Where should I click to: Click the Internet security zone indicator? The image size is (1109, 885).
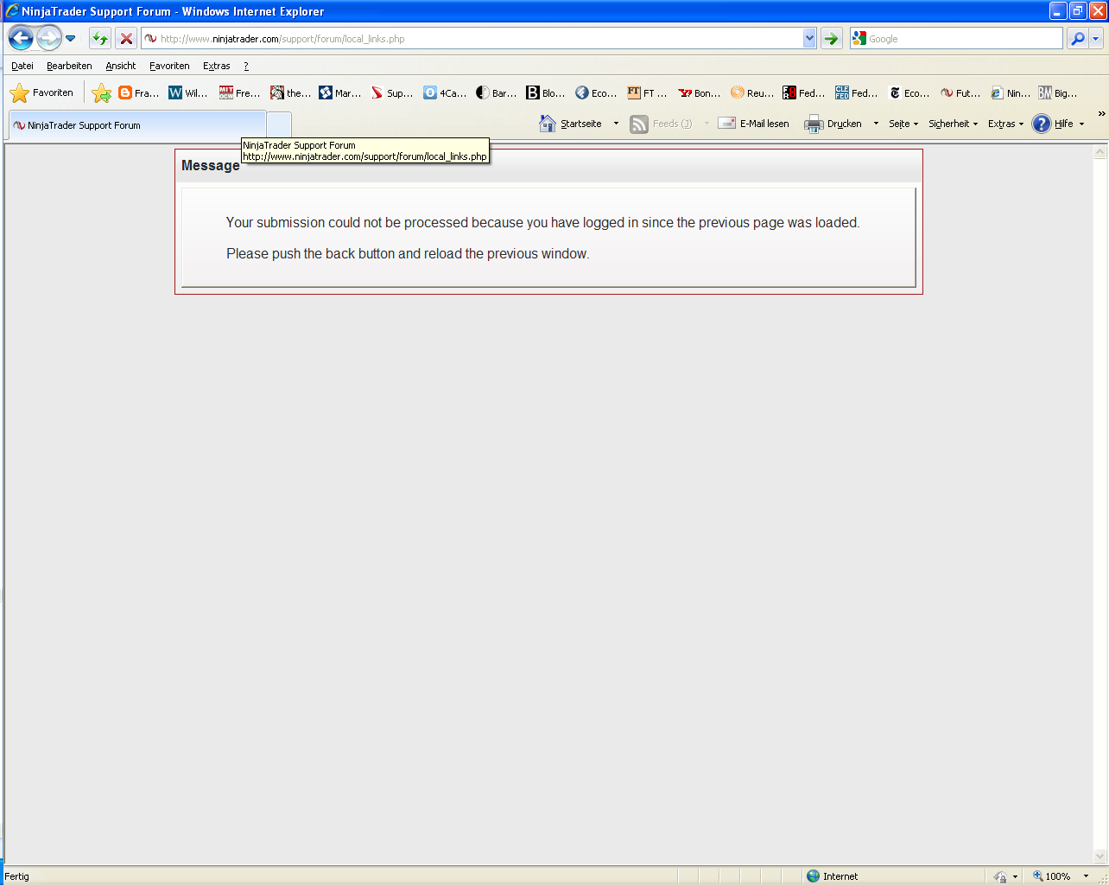tap(832, 876)
